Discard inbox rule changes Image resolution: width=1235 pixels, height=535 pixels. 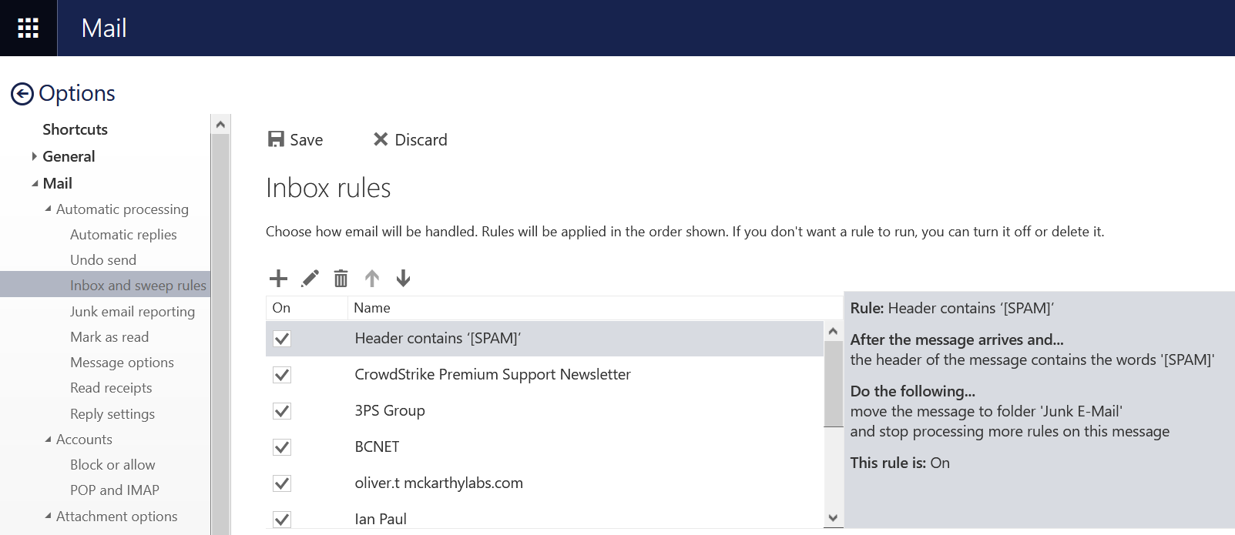(410, 140)
